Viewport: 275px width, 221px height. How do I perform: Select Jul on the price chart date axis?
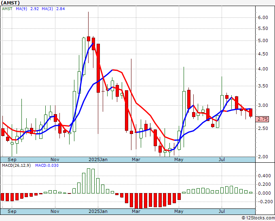[222, 159]
